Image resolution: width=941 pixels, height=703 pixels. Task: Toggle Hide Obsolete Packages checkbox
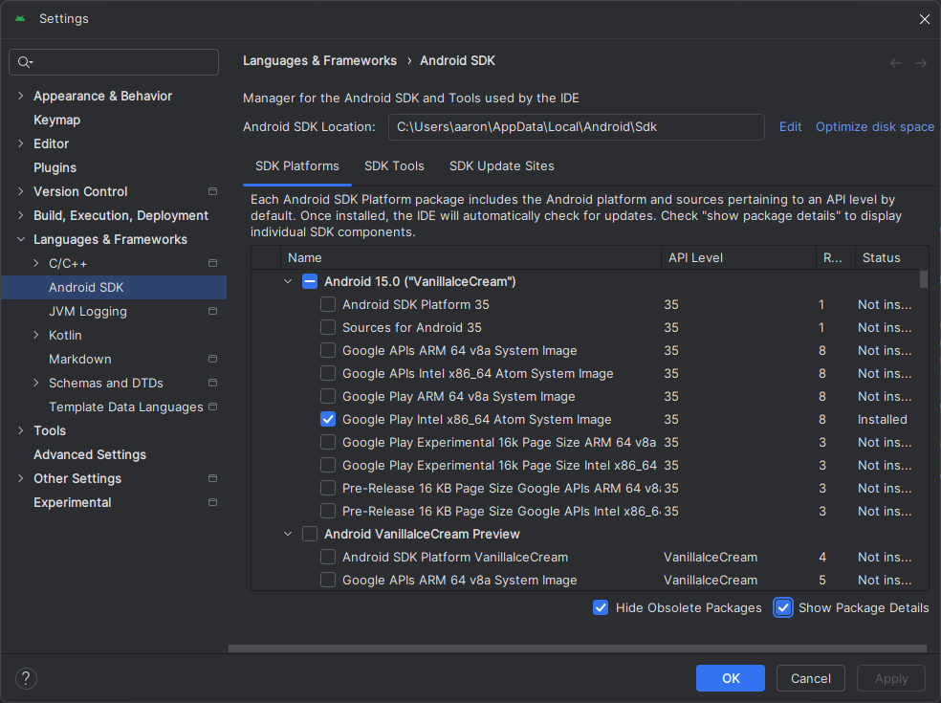click(x=601, y=607)
